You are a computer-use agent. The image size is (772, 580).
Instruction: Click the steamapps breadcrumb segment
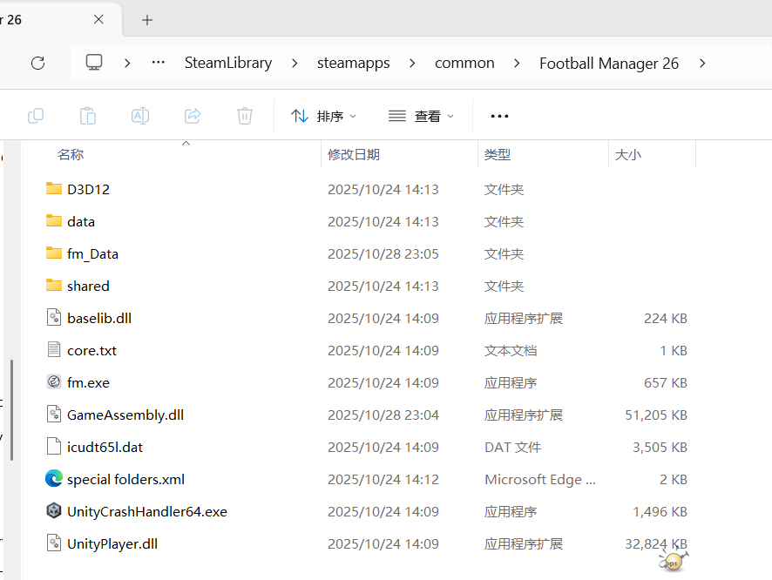[x=353, y=63]
